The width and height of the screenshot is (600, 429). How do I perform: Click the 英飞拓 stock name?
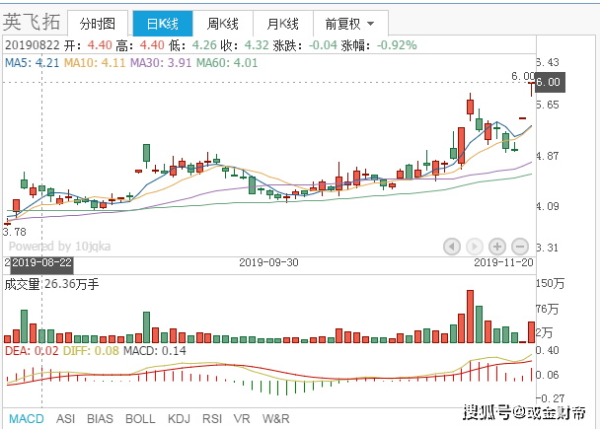click(x=34, y=22)
